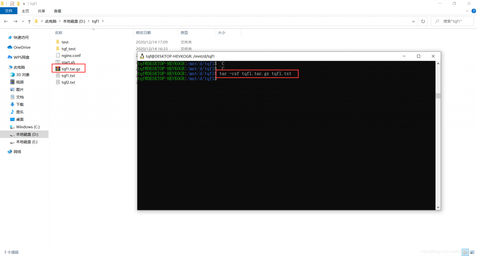477x256 pixels.
Task: Select OneDrive in navigation pane
Action: (x=22, y=47)
